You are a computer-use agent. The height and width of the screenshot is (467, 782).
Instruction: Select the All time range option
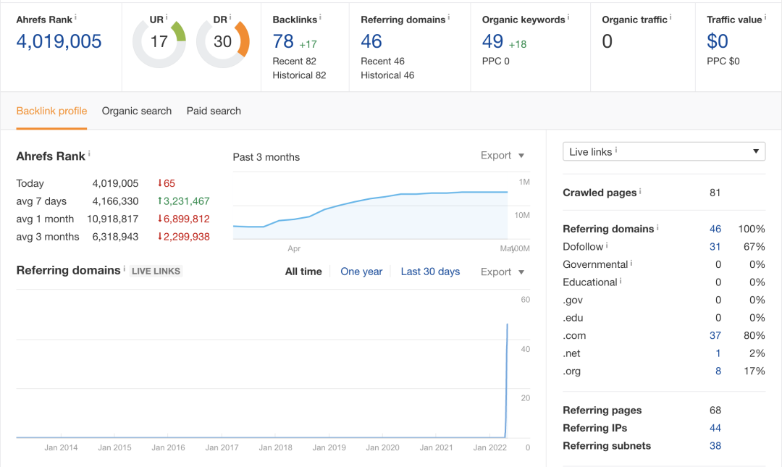point(303,272)
